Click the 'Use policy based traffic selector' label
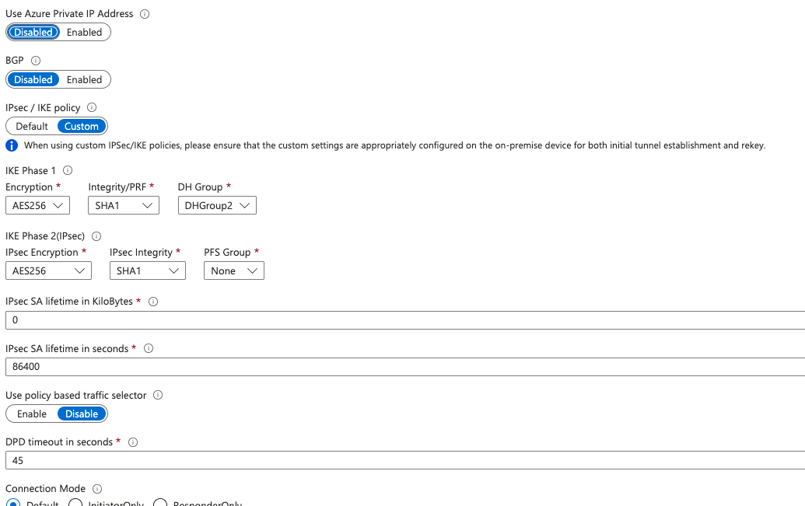The image size is (805, 506). click(x=76, y=395)
